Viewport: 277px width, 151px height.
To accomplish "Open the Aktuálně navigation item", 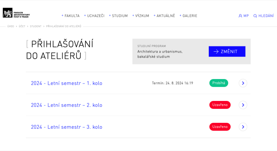I will pyautogui.click(x=164, y=16).
